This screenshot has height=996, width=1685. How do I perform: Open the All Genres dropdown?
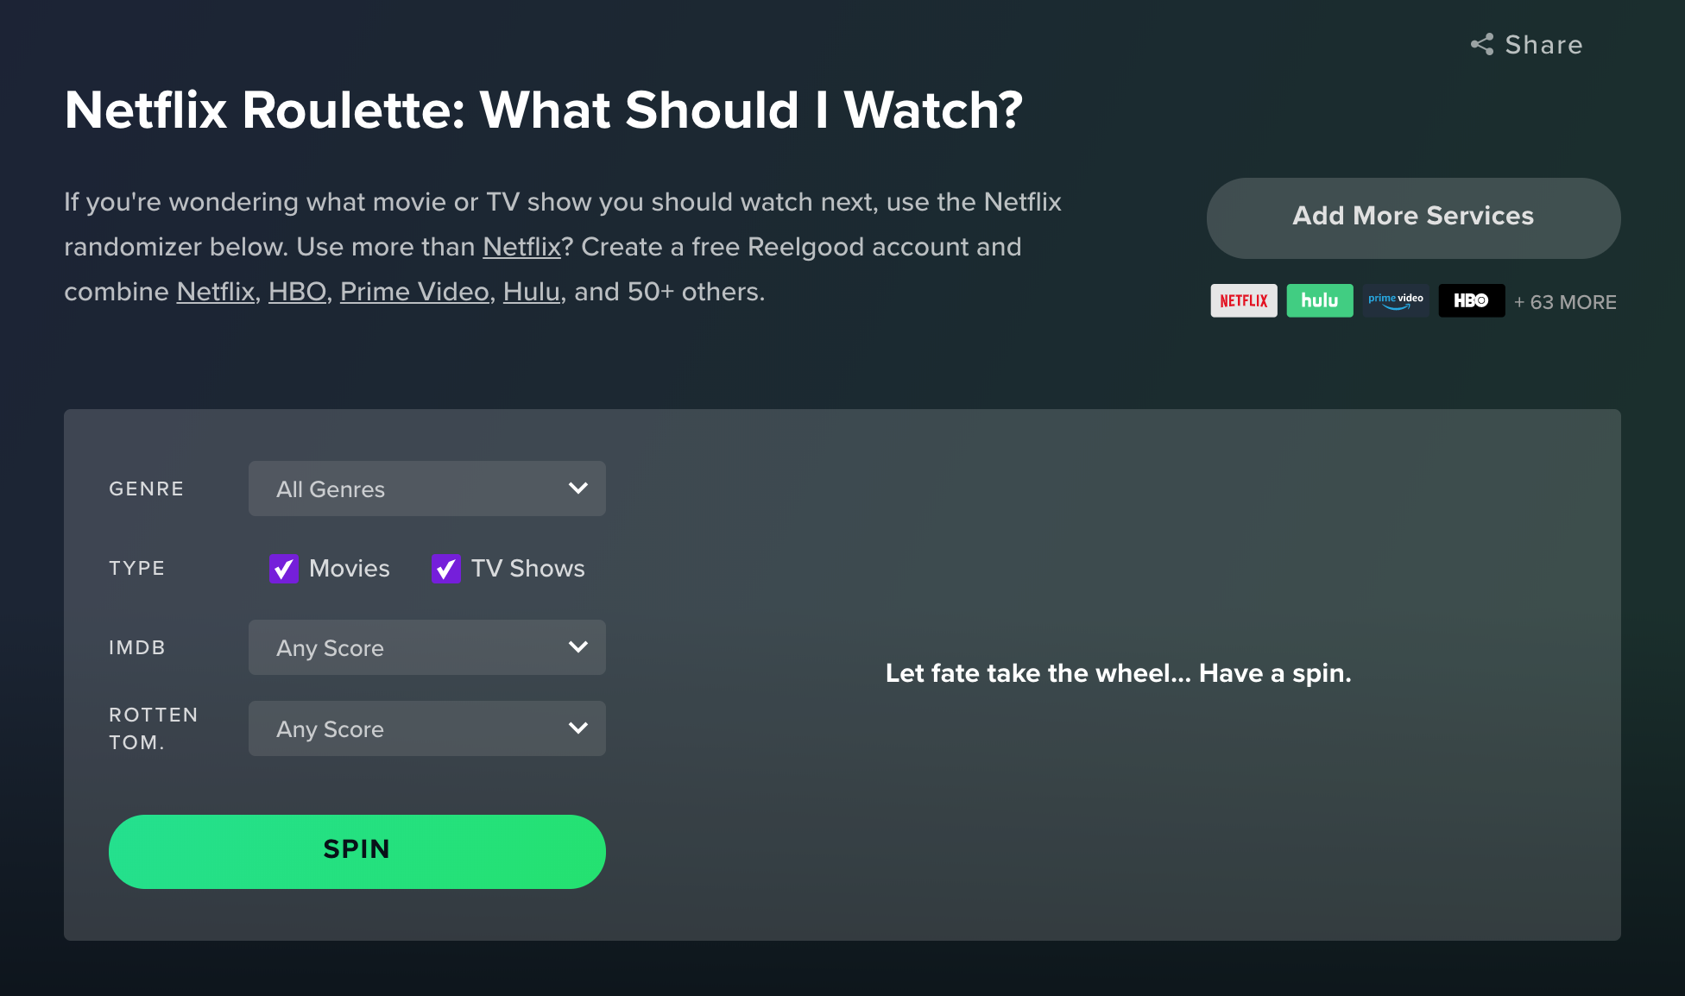(426, 489)
